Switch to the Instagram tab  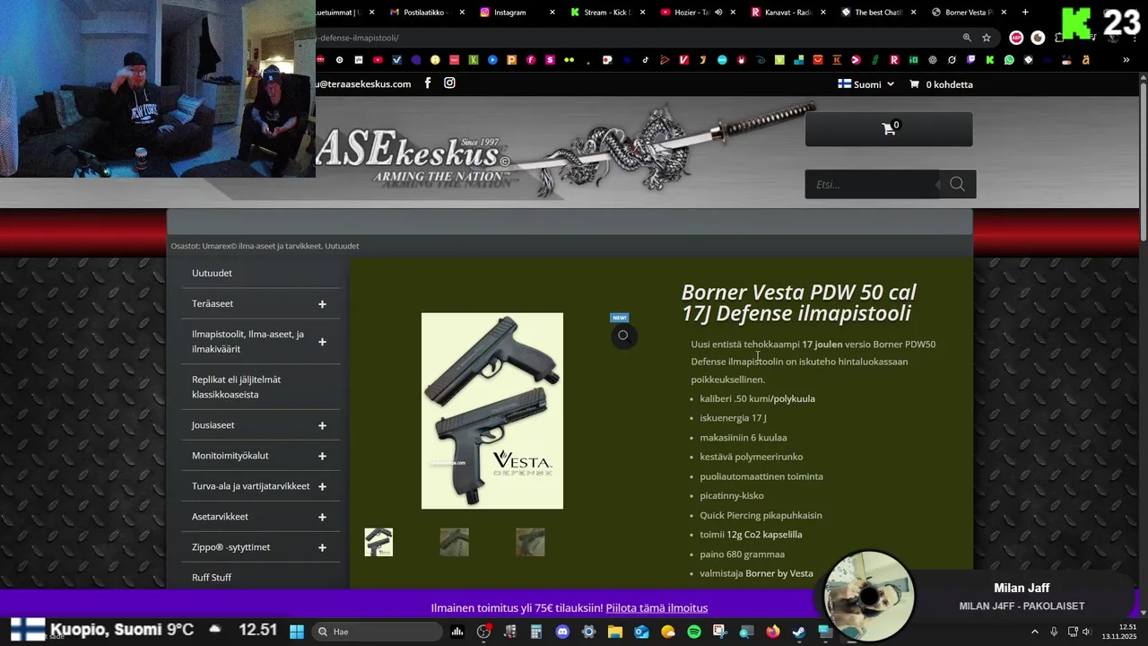tap(517, 13)
